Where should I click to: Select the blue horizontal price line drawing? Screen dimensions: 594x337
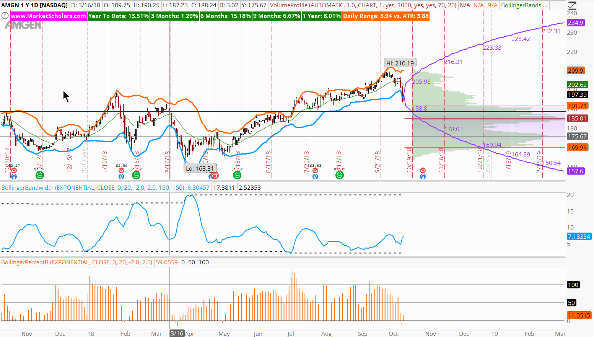pyautogui.click(x=283, y=112)
